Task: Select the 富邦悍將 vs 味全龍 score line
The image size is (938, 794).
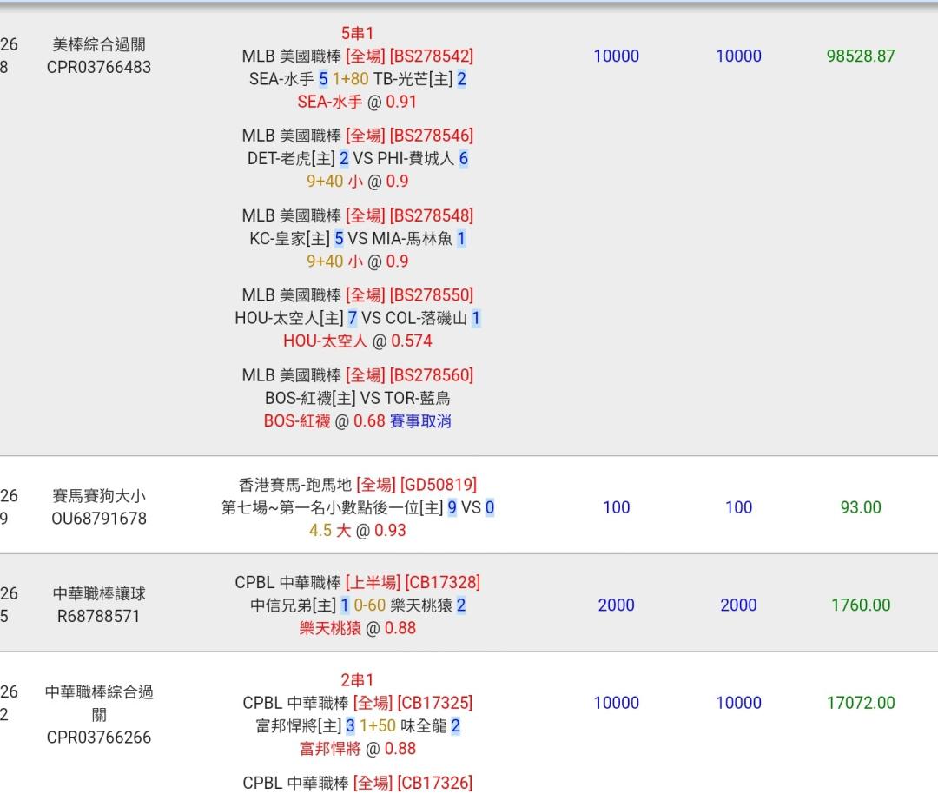Action: [x=357, y=725]
